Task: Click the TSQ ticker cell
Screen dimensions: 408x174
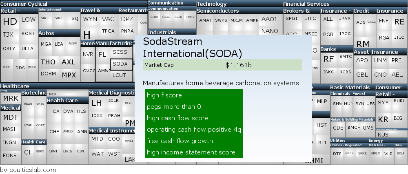Action: coord(73,18)
